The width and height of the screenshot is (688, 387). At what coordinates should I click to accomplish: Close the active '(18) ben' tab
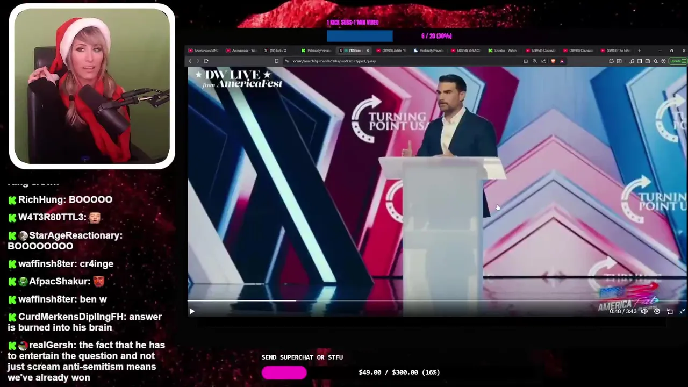point(368,51)
